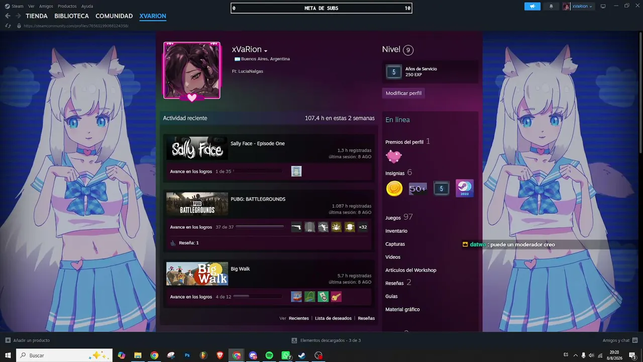
Task: View the pink guitar Big Walk achievement
Action: click(x=337, y=297)
